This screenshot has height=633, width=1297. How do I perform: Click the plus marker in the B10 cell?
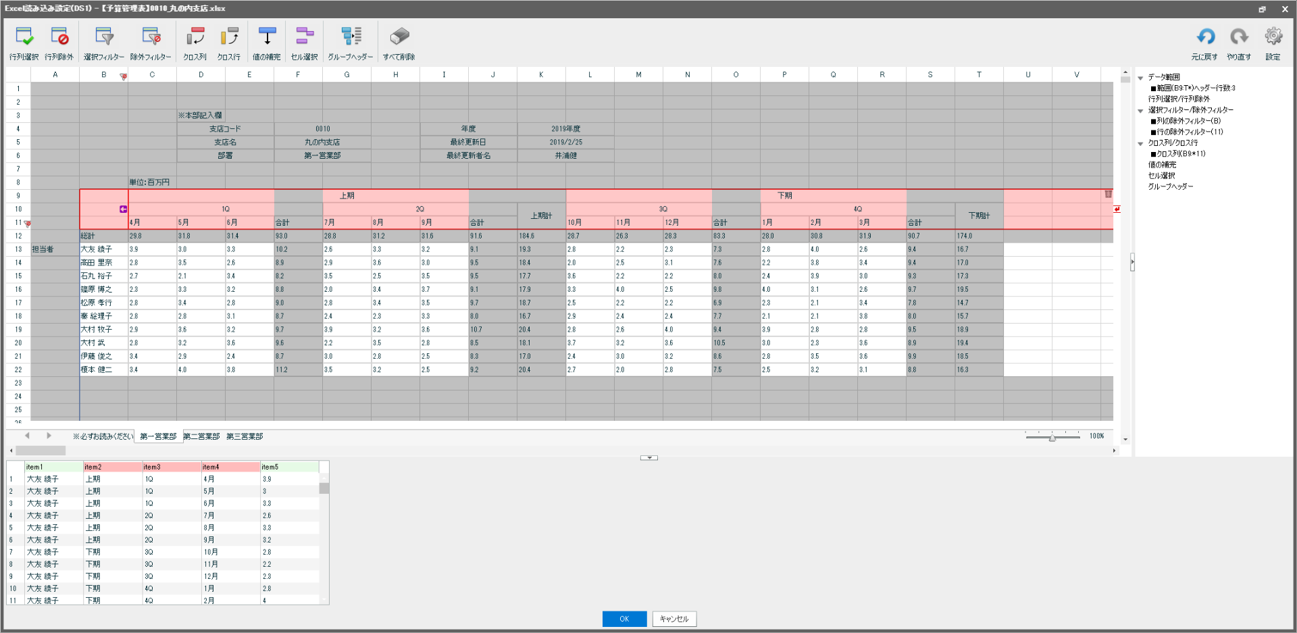(123, 209)
